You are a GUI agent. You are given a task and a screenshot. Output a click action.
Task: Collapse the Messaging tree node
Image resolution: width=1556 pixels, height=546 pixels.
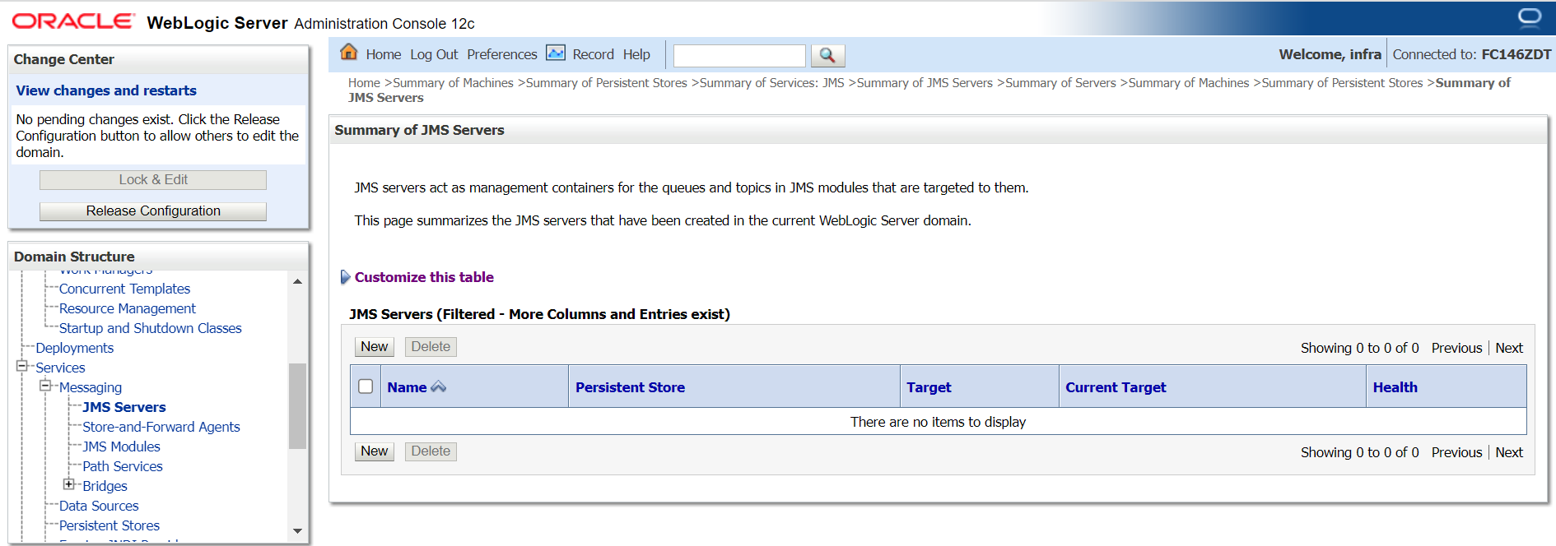[x=45, y=386]
